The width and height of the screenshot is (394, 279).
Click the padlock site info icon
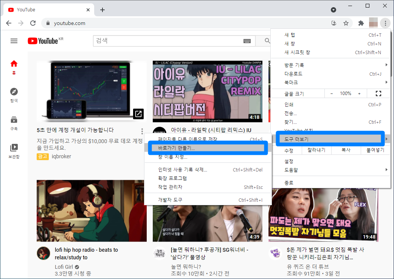click(x=48, y=23)
